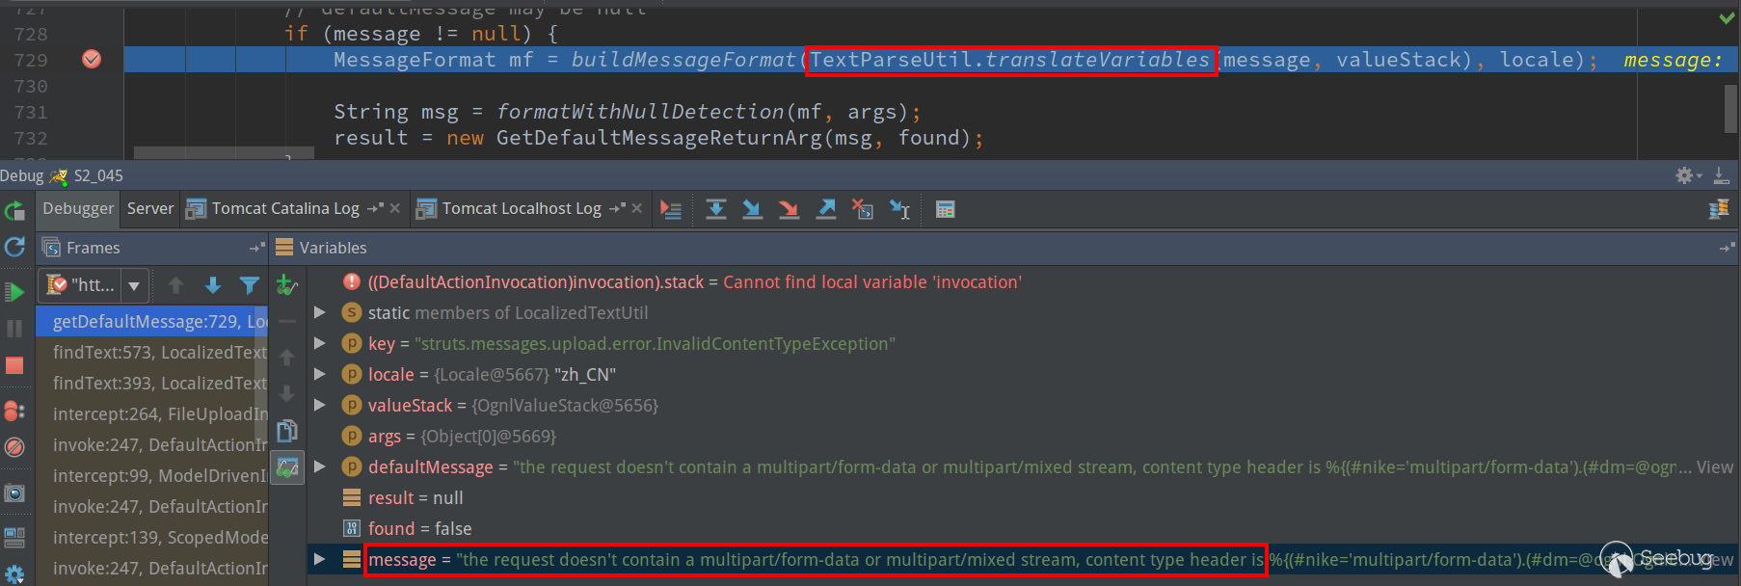Expand the defaultMessage variable node
This screenshot has height=586, width=1741.
pos(320,466)
